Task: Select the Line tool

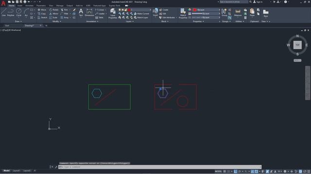Action: click(x=3, y=13)
